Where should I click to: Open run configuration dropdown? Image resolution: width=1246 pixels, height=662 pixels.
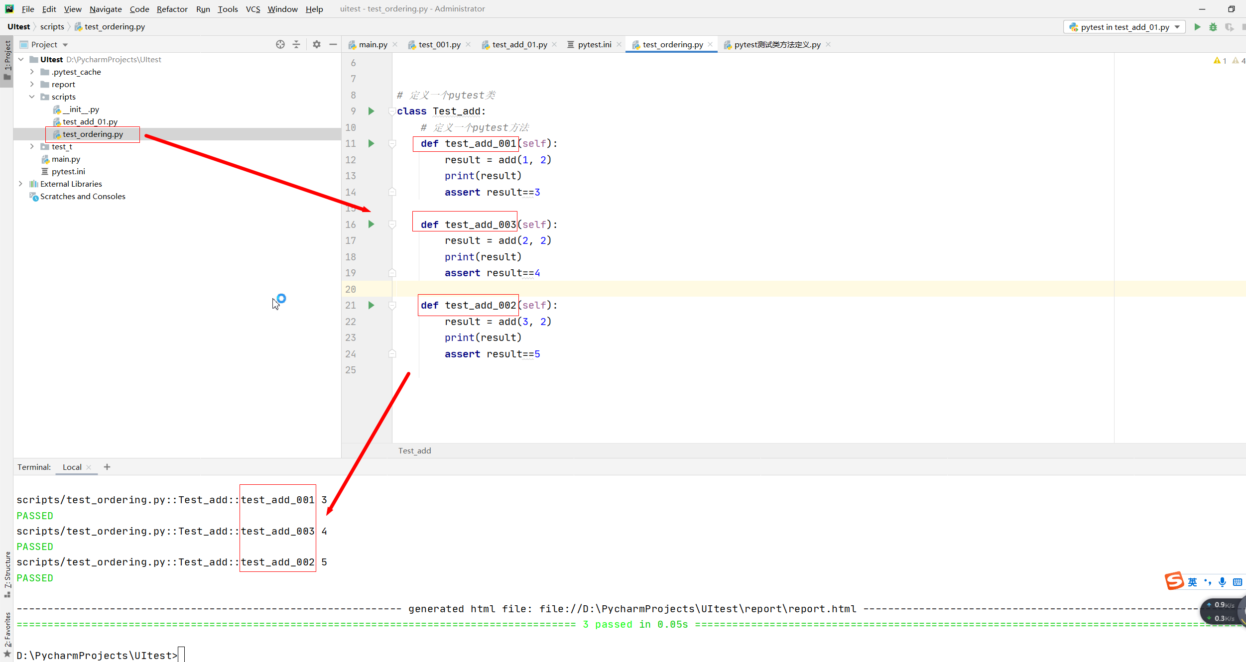click(1177, 27)
